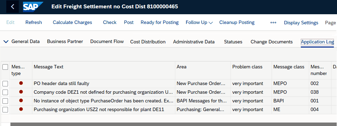Select text 'PO header data still faulty'
The width and height of the screenshot is (337, 126).
[x=62, y=84]
